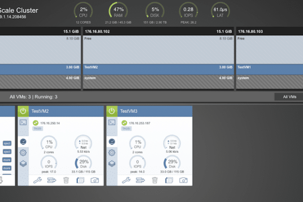Click the wrench edit icon on TestVM2
Screen dimensions: 303x202
(37, 180)
